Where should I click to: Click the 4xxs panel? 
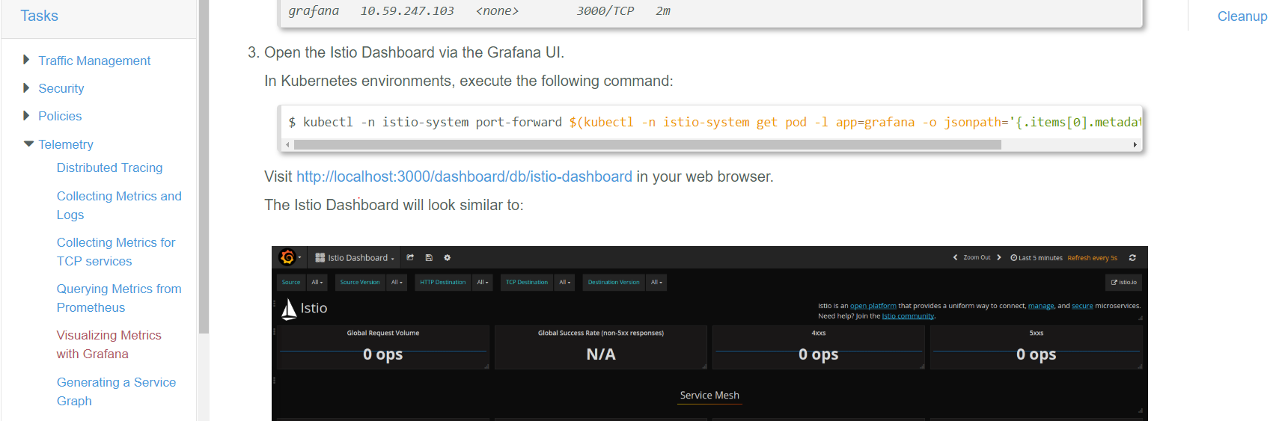819,347
